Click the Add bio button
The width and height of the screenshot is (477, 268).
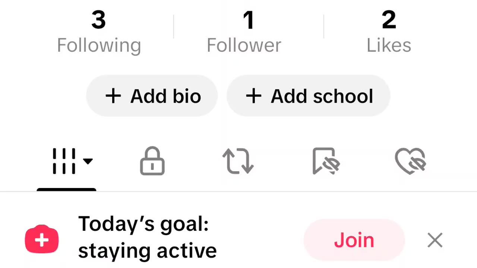click(152, 96)
